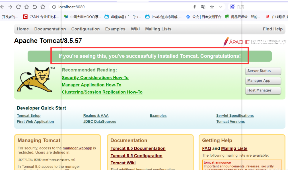Bookmark page using star icon beside undo

click(43, 7)
